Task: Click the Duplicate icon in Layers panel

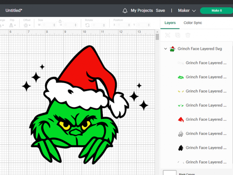Action: click(x=178, y=35)
